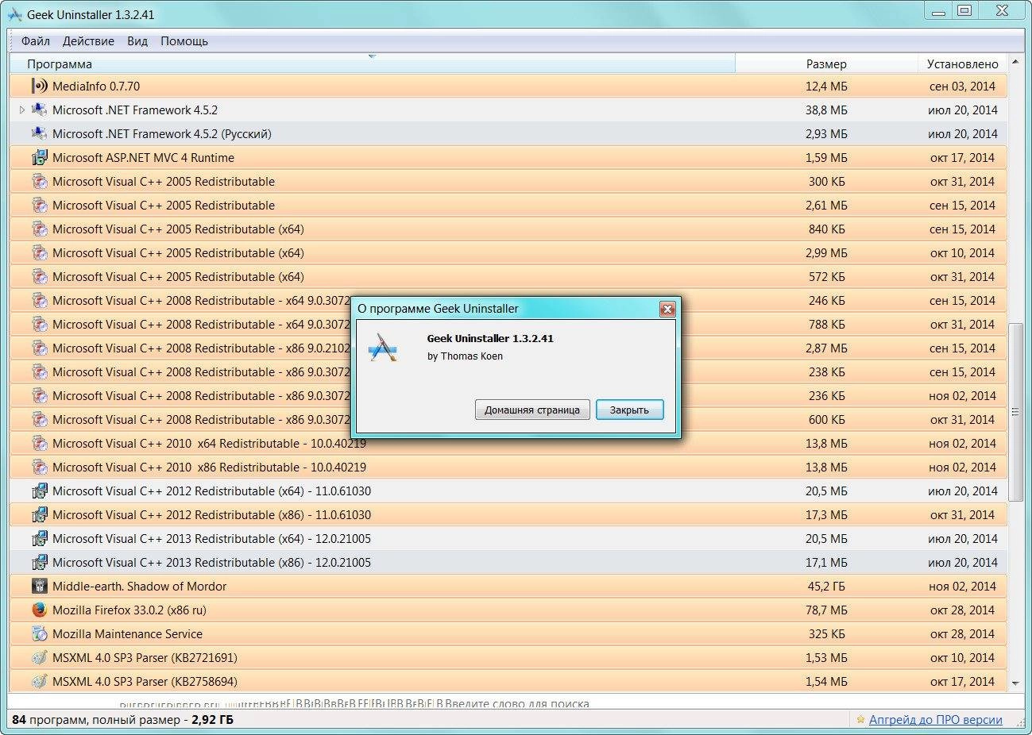Click the install date 'окт 17, 2014' of ASP.NET MVC
This screenshot has width=1032, height=735.
pyautogui.click(x=962, y=157)
